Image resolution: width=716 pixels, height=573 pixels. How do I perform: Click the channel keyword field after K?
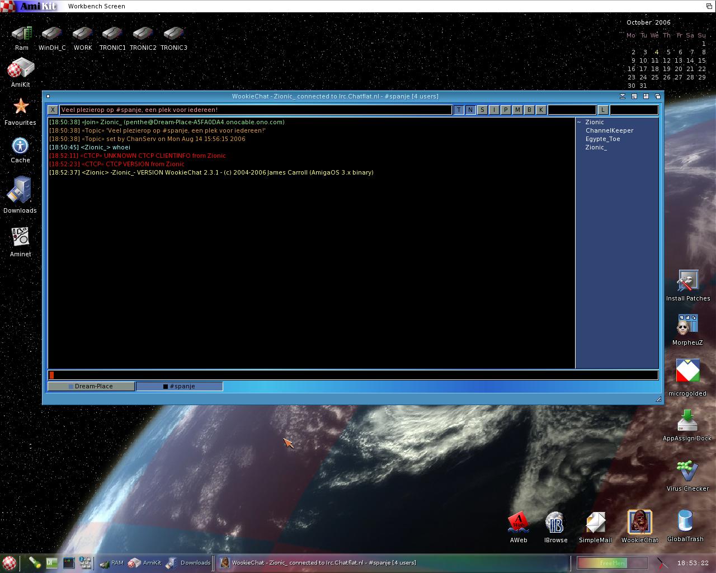572,110
